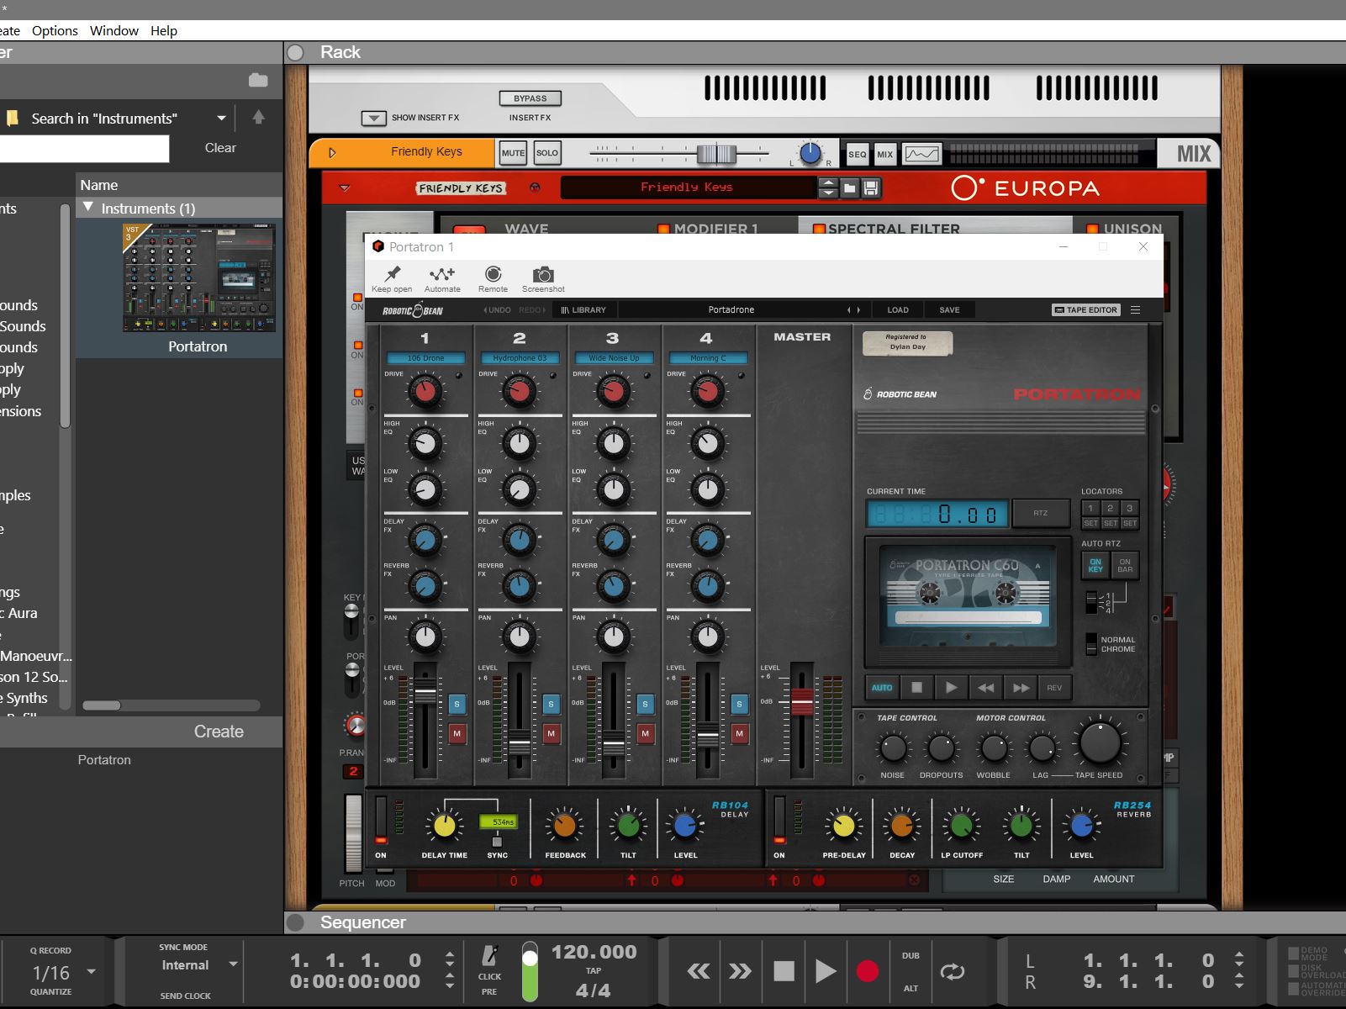Undo the last Portatron edit
The height and width of the screenshot is (1009, 1346).
point(497,309)
